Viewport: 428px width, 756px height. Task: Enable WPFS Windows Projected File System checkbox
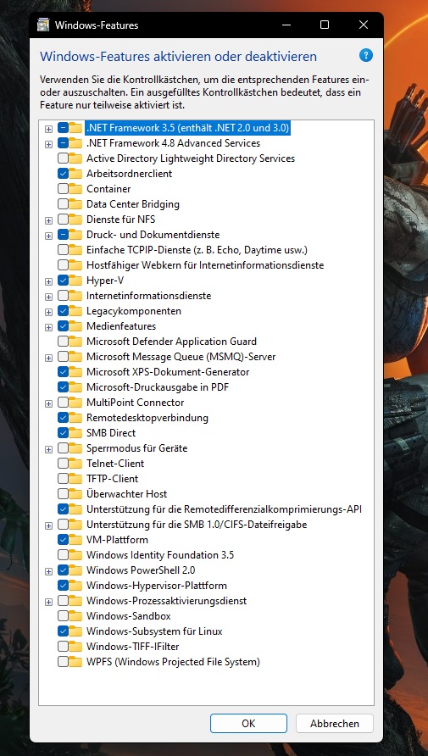[63, 661]
